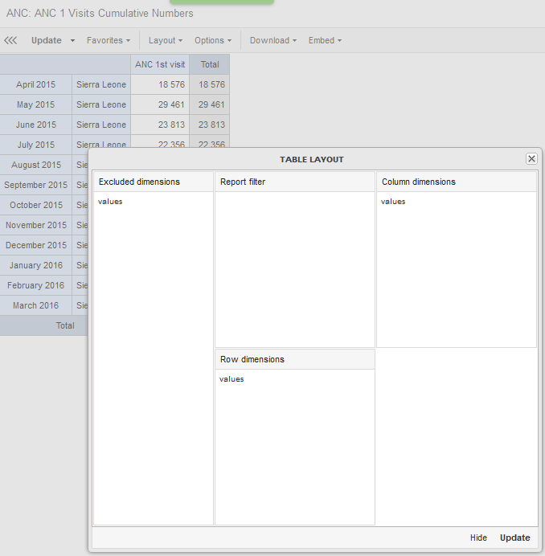The image size is (545, 556).
Task: Click the Total column header
Action: (x=210, y=64)
